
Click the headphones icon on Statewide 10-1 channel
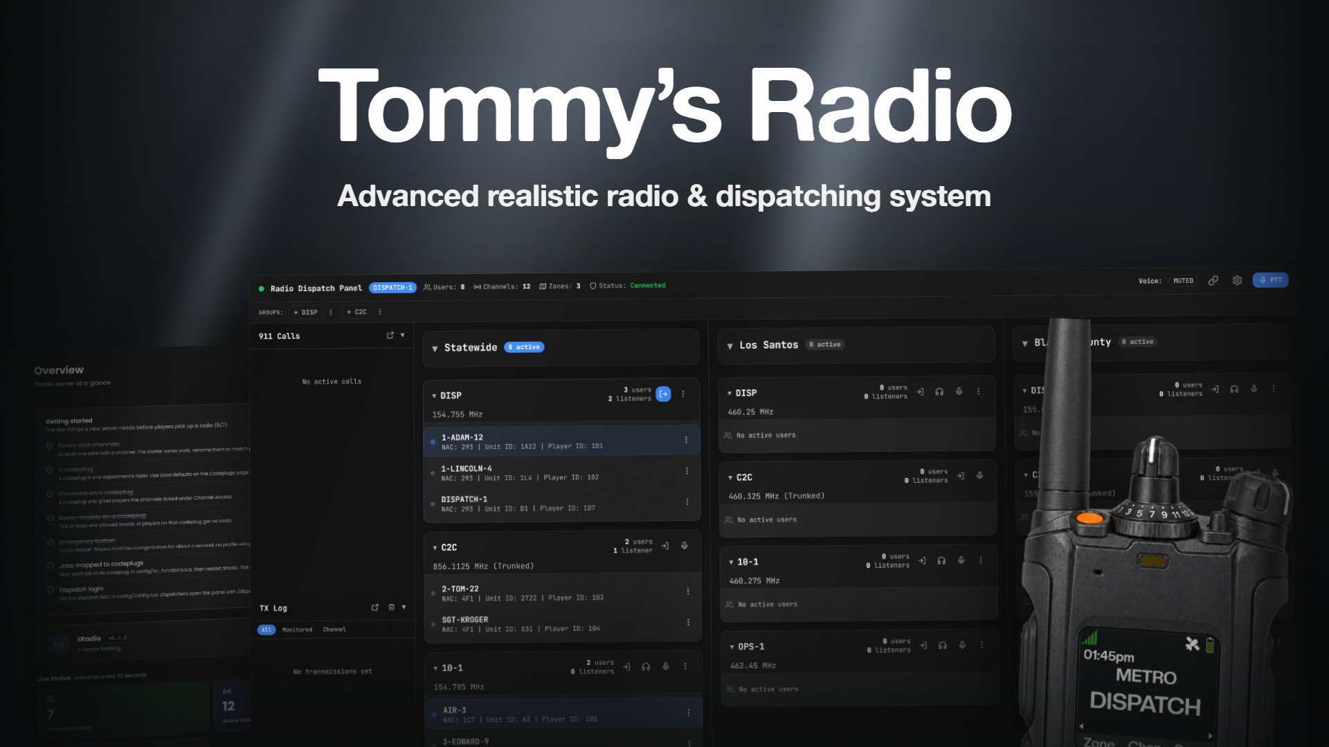click(x=646, y=667)
